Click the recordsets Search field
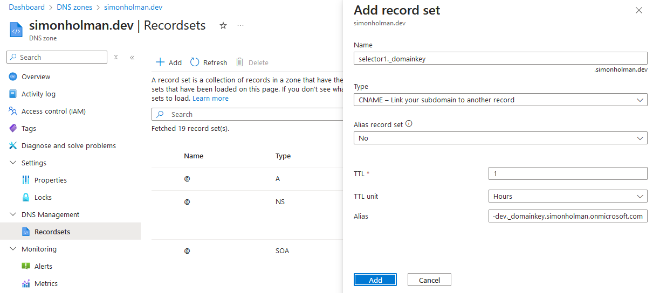 [248, 114]
